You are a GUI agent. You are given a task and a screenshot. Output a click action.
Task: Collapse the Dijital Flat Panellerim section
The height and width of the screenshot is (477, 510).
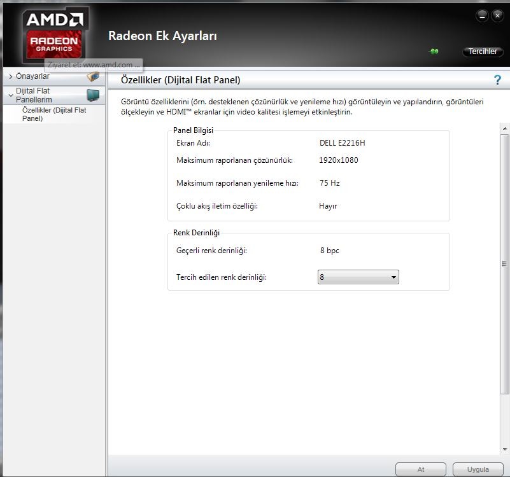click(x=11, y=95)
